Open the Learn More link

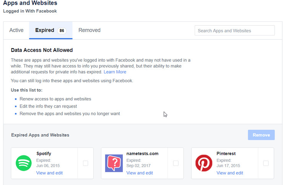click(x=115, y=72)
